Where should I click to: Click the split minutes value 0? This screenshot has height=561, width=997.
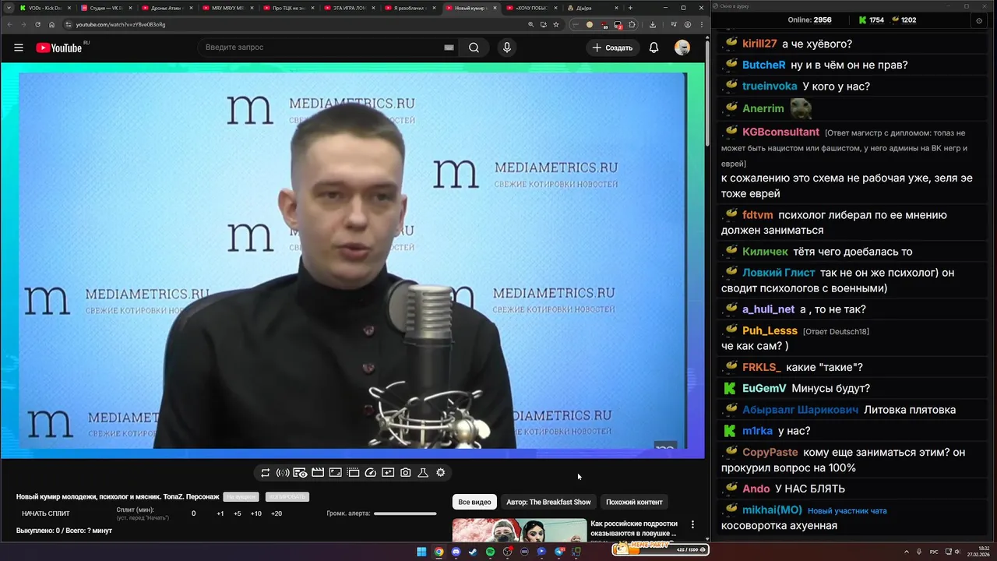pos(194,513)
